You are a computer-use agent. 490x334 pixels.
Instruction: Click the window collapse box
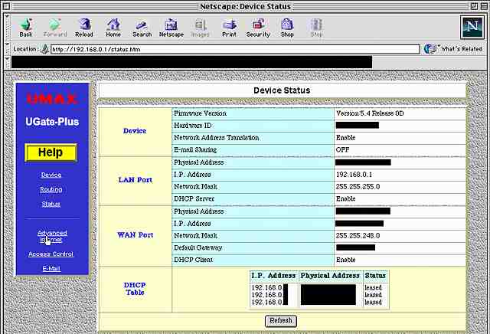(484, 6)
